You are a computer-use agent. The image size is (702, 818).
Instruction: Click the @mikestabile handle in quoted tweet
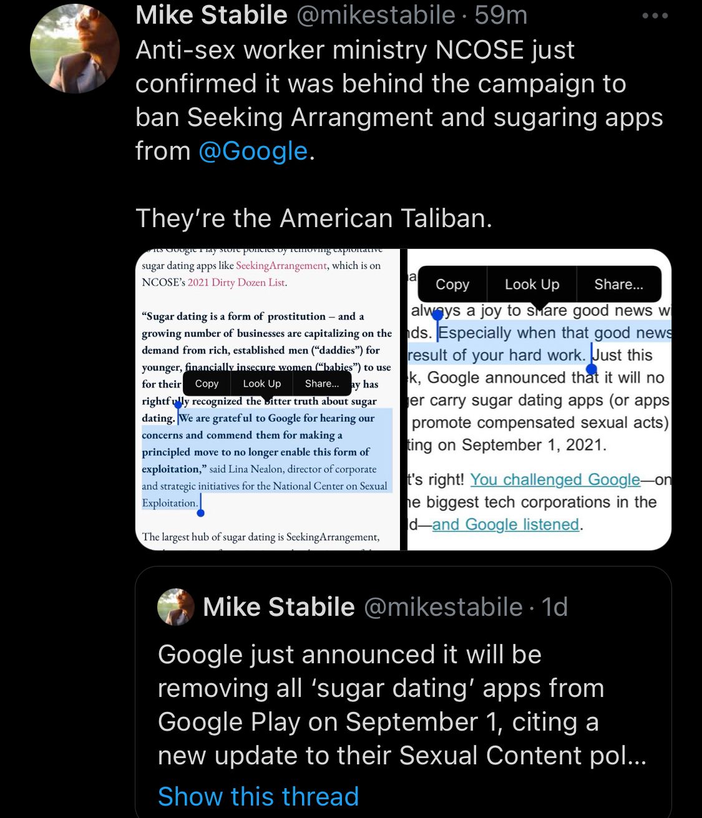[442, 606]
